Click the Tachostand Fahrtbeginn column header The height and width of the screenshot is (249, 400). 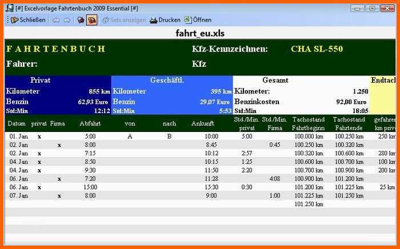(x=308, y=123)
